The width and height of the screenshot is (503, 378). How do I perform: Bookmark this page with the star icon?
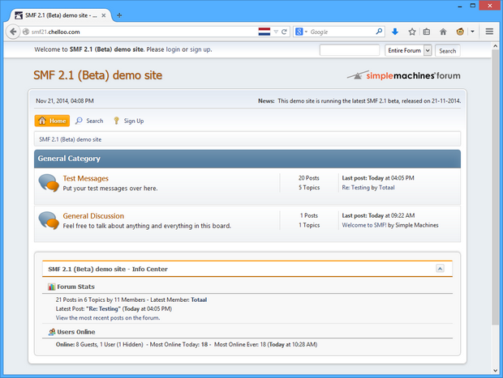[x=412, y=32]
